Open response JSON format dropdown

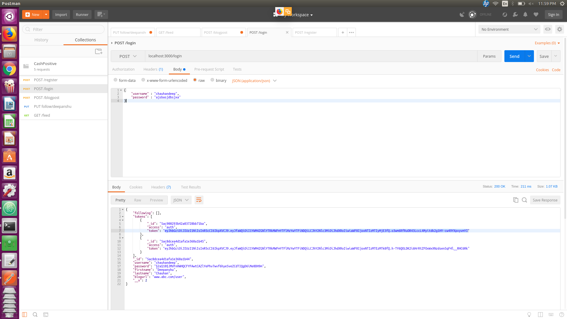coord(181,200)
